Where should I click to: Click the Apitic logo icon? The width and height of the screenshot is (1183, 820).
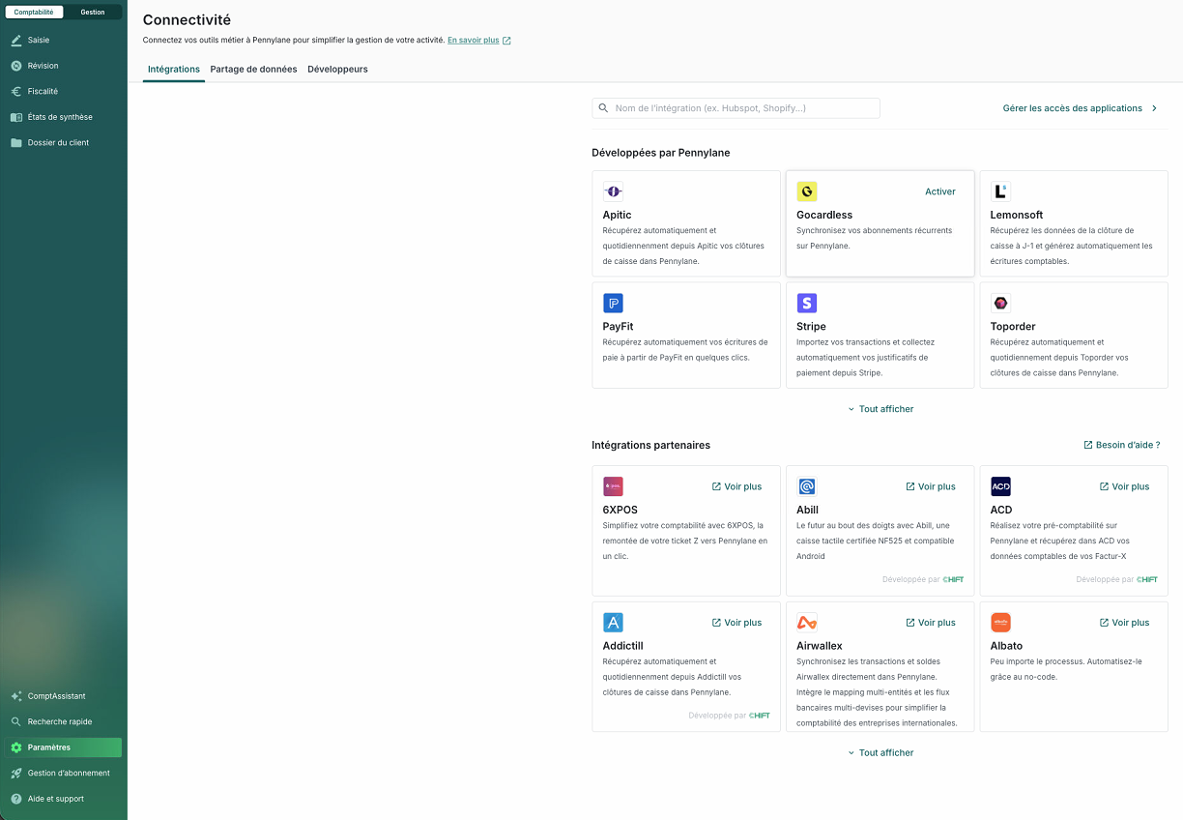(613, 191)
